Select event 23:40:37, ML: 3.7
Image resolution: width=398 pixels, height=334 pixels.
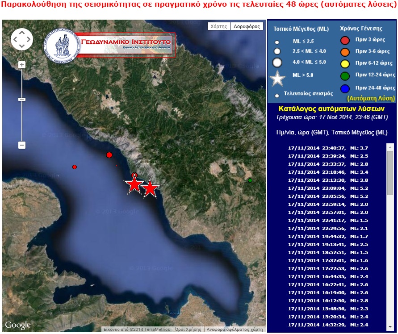point(328,148)
